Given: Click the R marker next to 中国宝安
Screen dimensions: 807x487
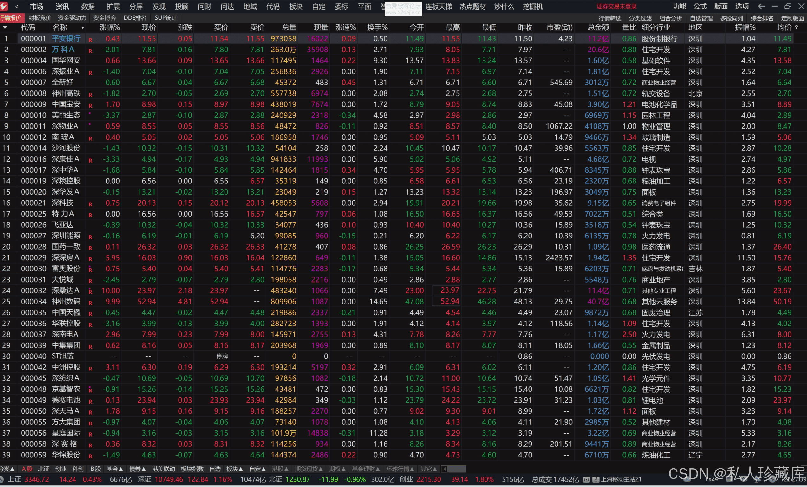Looking at the screenshot, I should point(90,106).
